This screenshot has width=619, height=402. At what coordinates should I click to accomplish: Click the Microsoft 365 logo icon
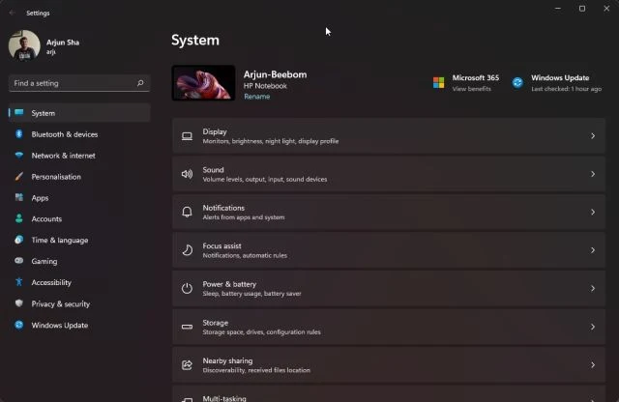click(438, 83)
